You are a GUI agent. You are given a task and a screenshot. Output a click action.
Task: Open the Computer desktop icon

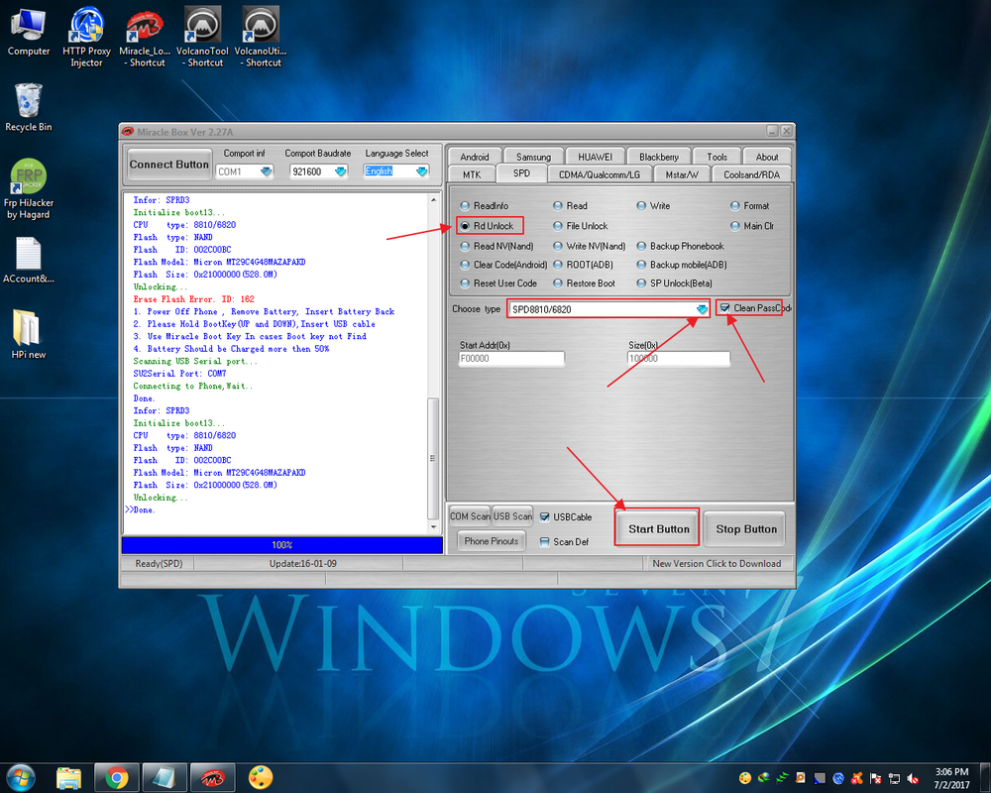point(29,32)
